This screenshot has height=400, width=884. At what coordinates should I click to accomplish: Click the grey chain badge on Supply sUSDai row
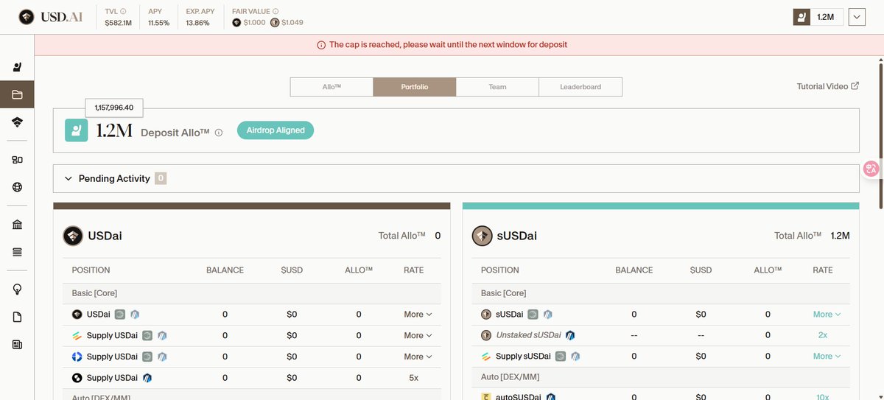(x=561, y=357)
